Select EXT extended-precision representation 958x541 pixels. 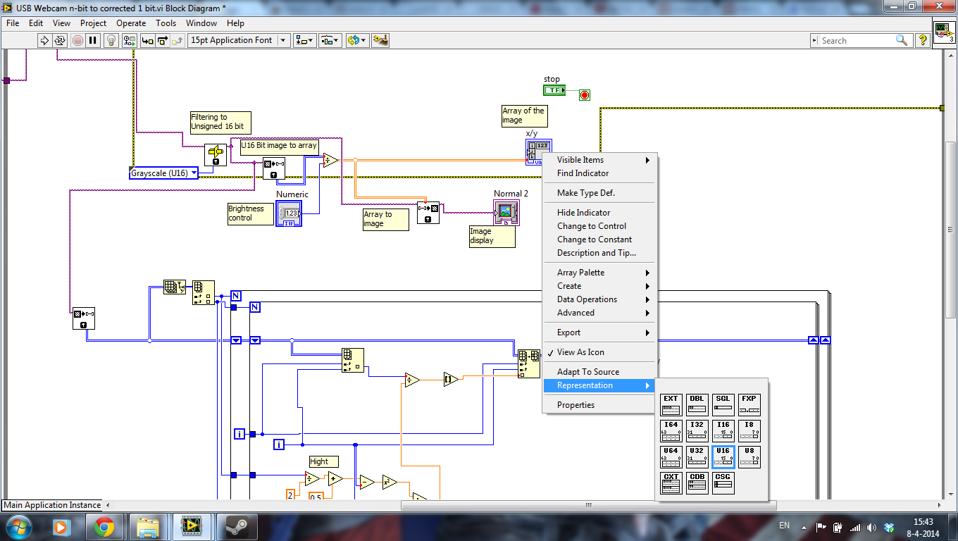[x=671, y=405]
